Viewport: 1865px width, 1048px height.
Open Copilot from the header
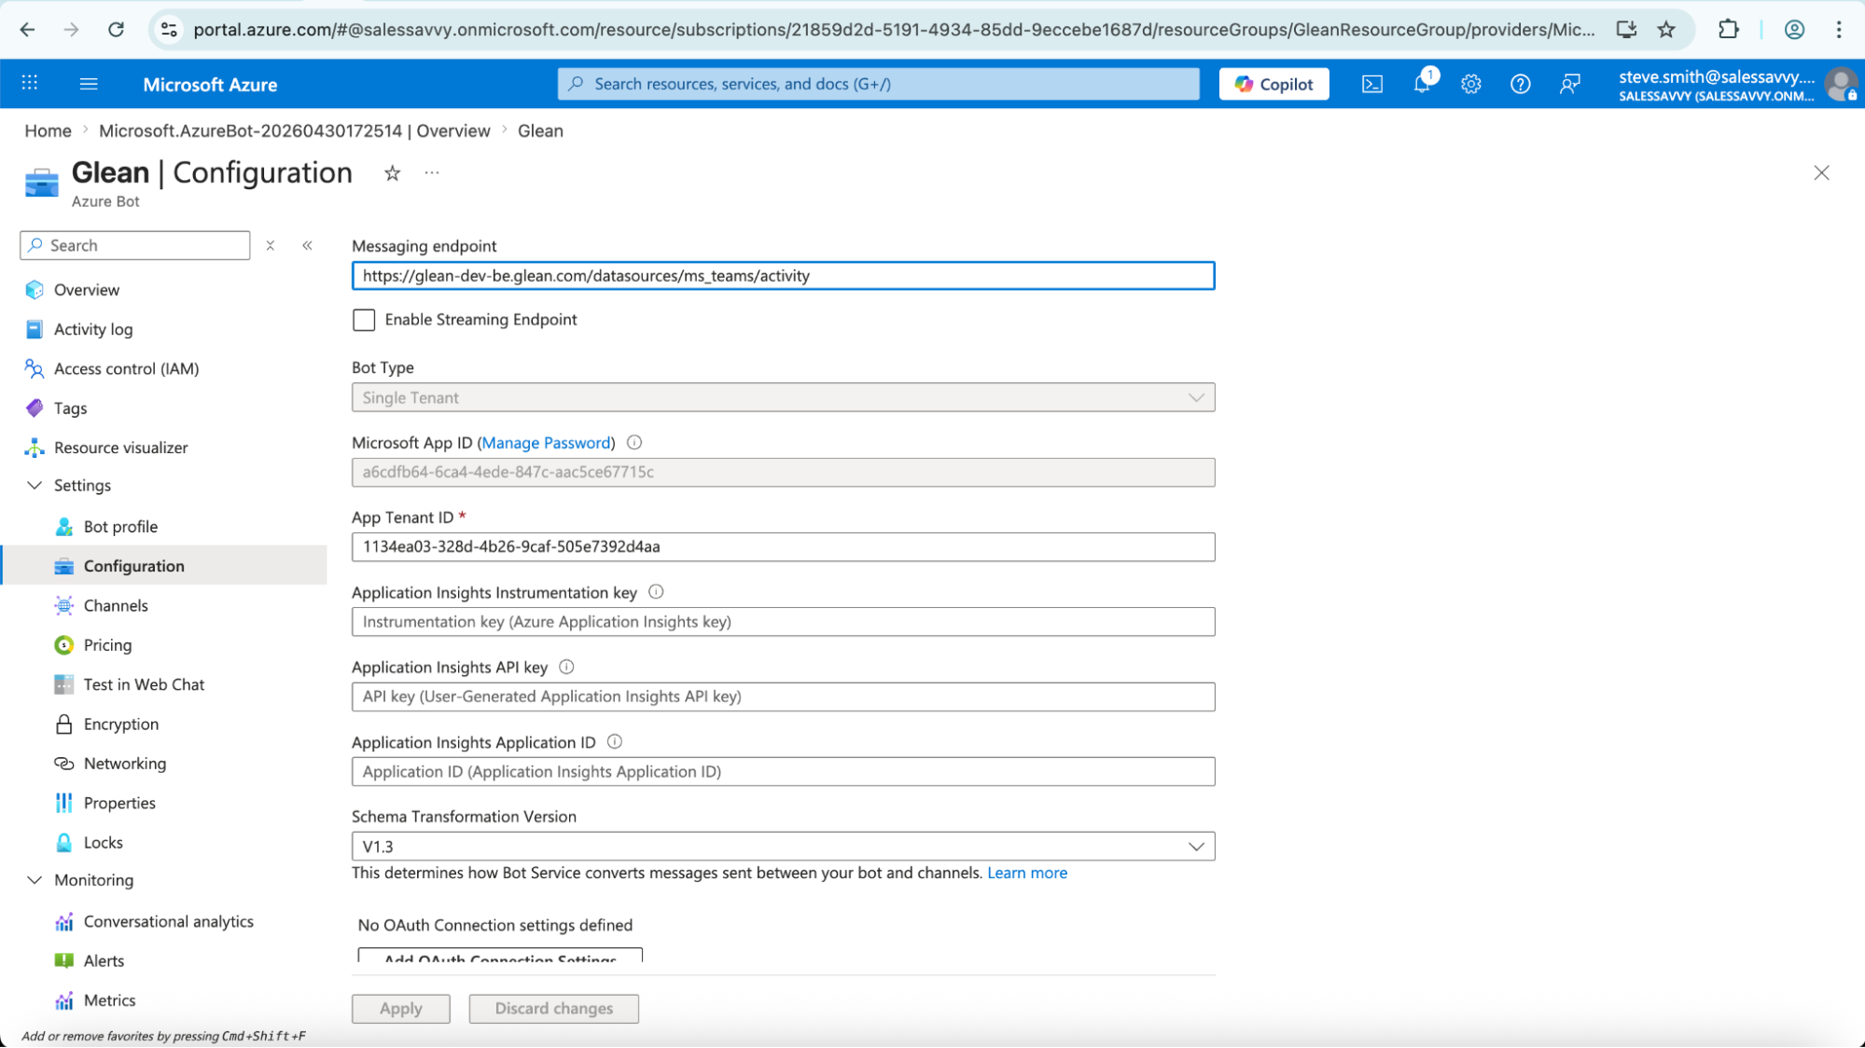(x=1273, y=84)
